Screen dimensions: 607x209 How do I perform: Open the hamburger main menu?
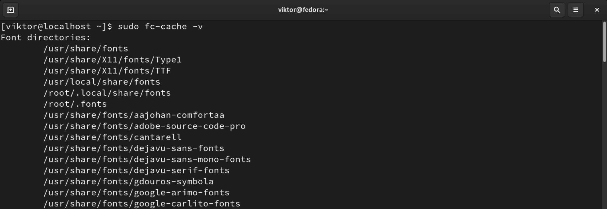tap(575, 10)
